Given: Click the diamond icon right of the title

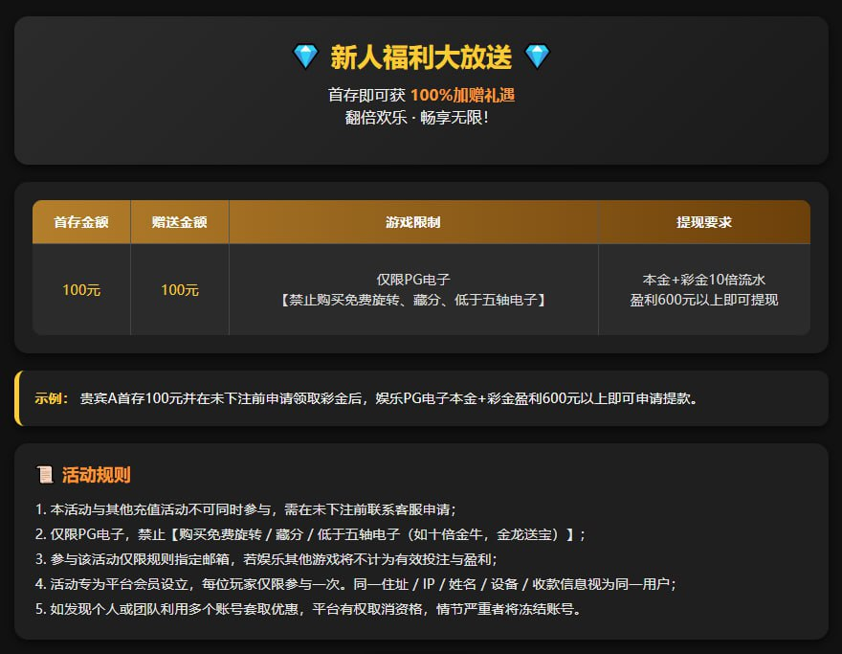Looking at the screenshot, I should coord(537,57).
